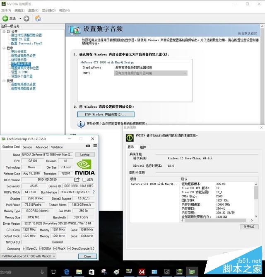Click the digital audio page header icon
The height and width of the screenshot is (277, 265).
[75, 30]
